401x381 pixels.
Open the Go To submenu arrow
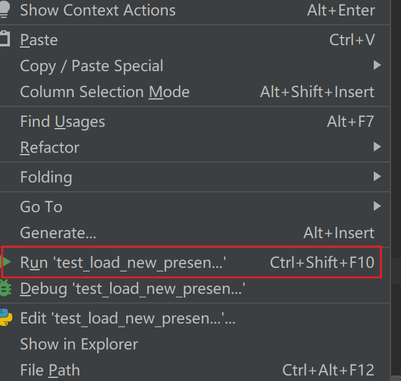(x=377, y=206)
